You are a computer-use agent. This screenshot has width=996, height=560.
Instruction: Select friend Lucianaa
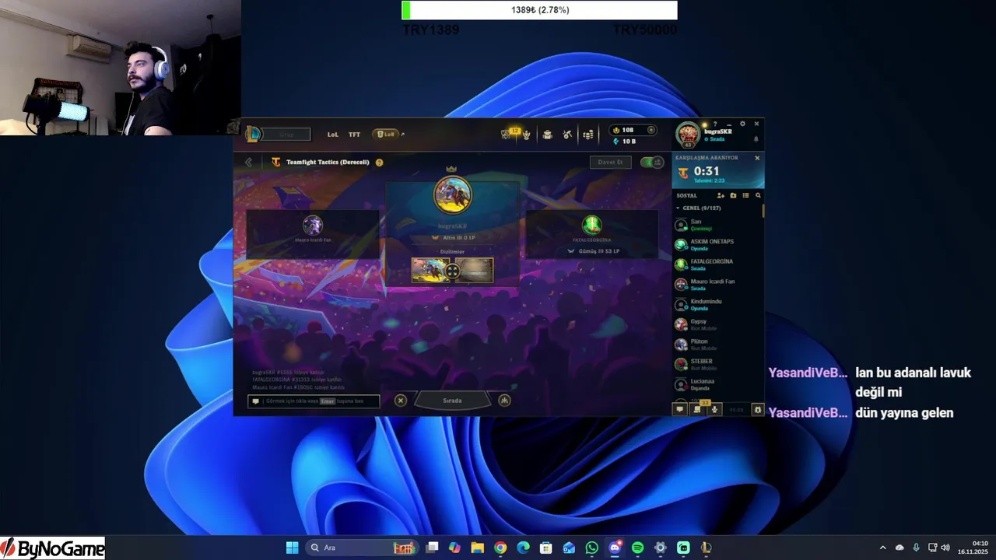pyautogui.click(x=717, y=384)
